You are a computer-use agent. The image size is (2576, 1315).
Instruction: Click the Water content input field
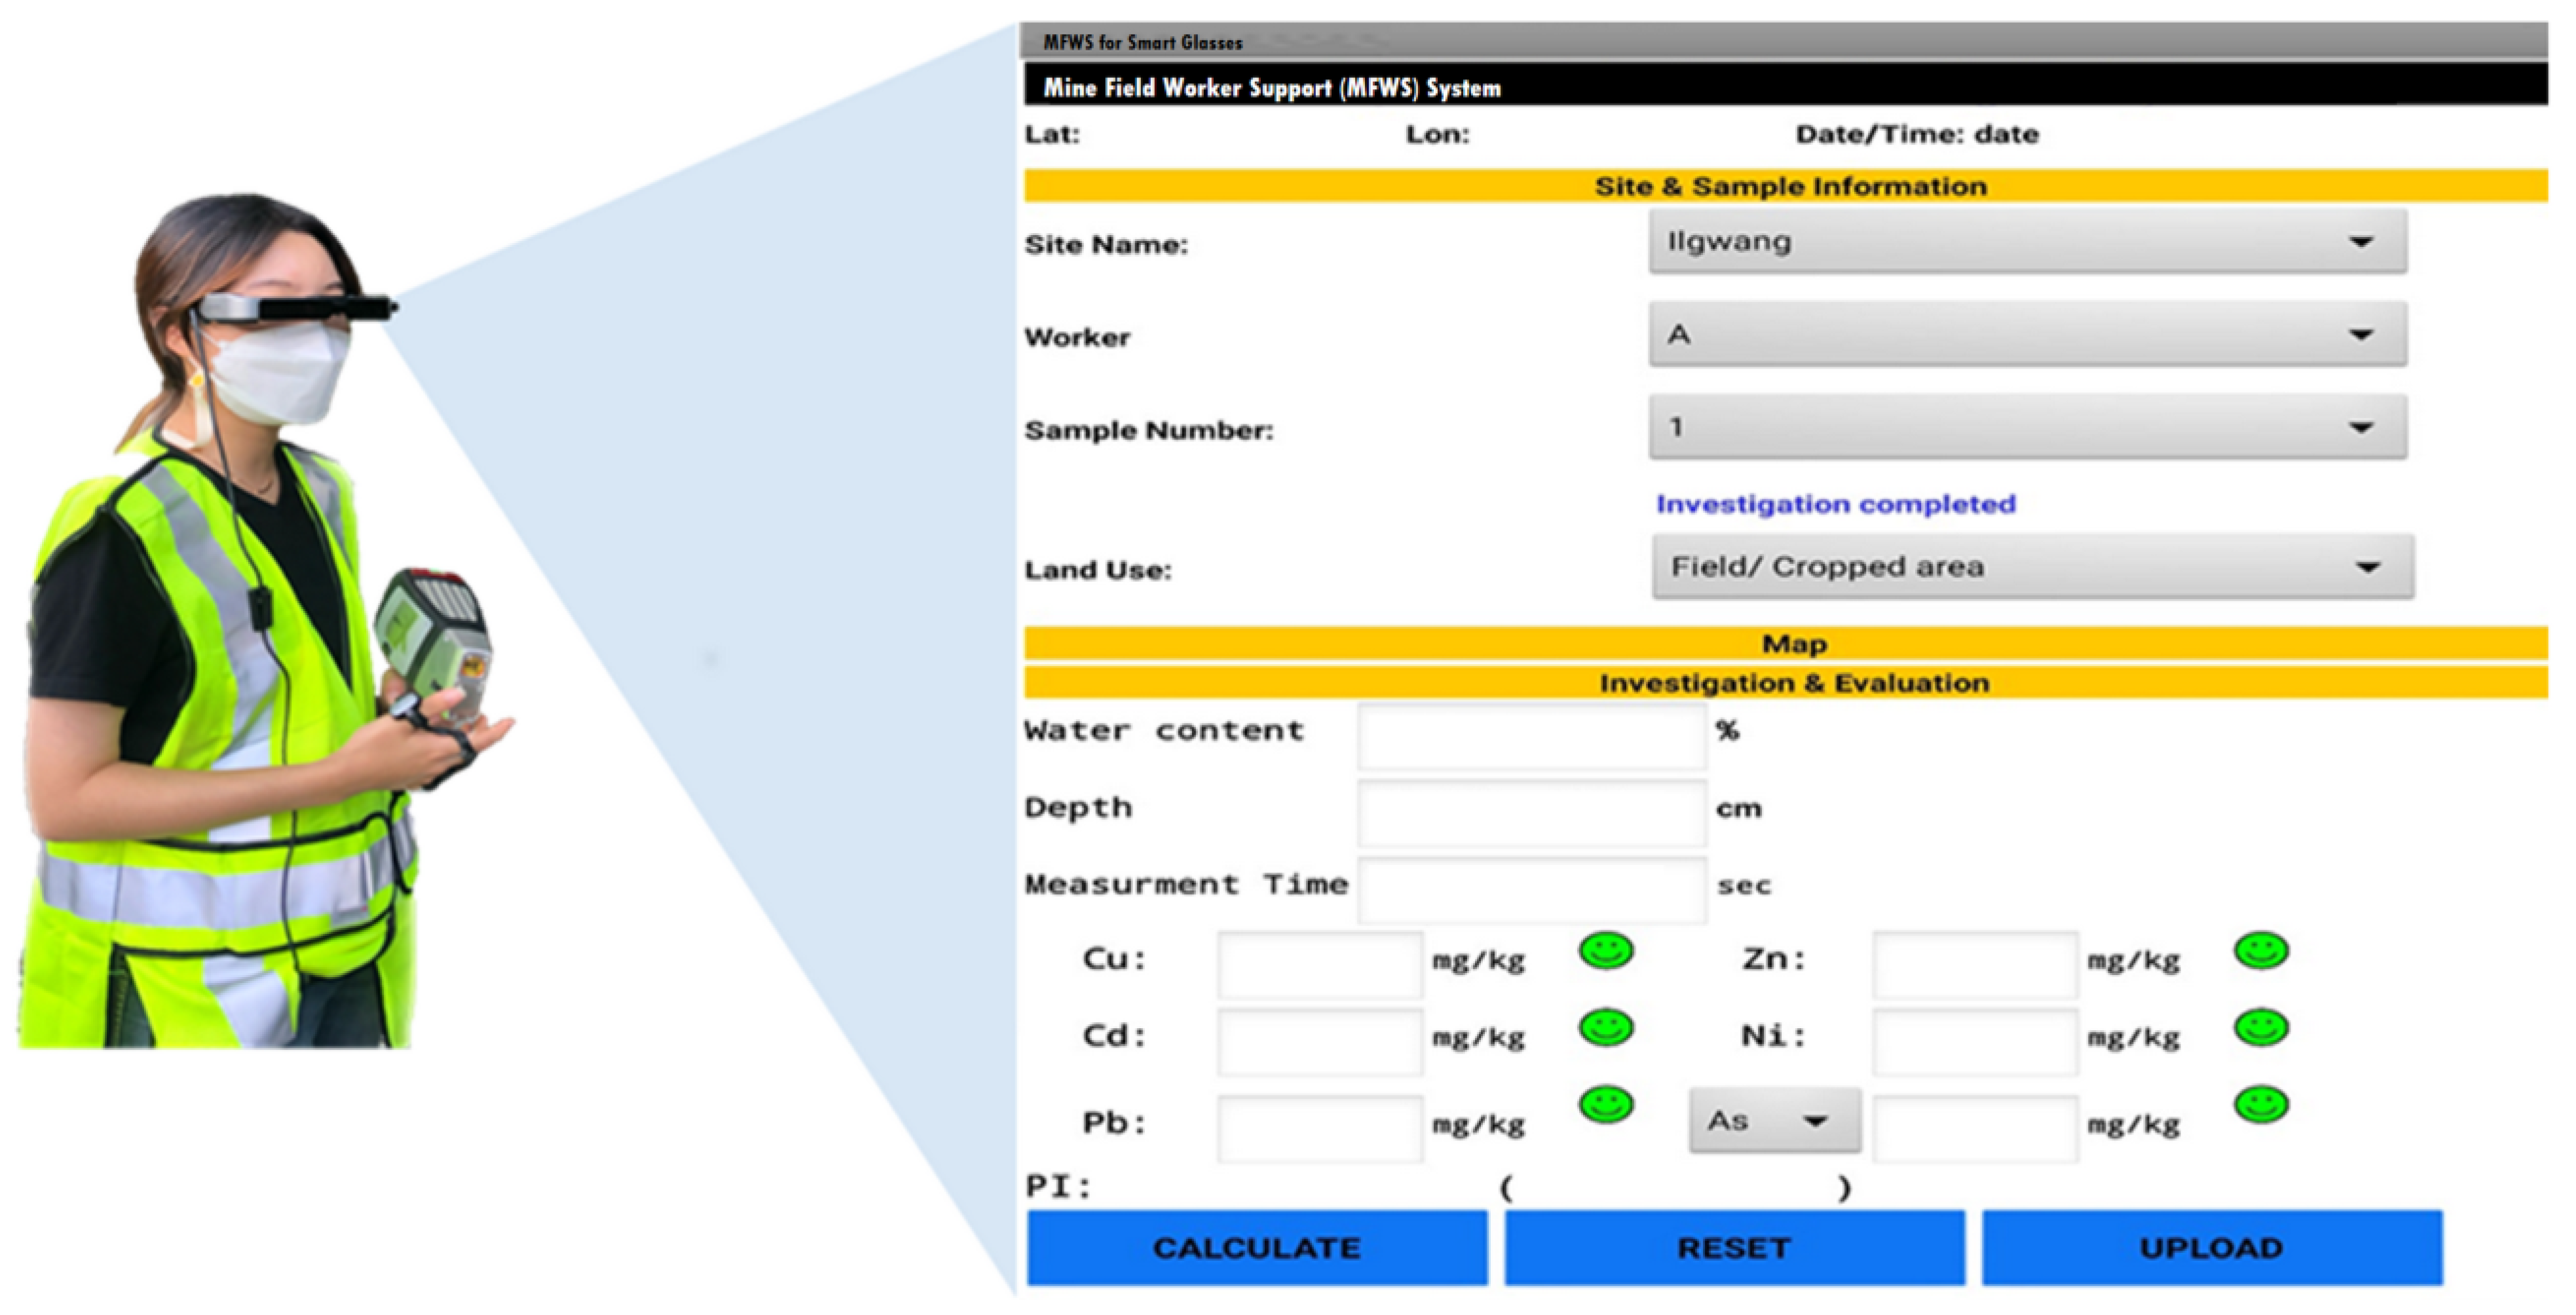click(1531, 736)
